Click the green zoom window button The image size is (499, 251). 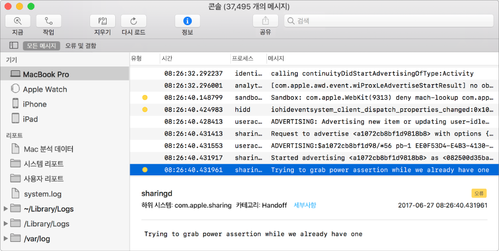31,6
